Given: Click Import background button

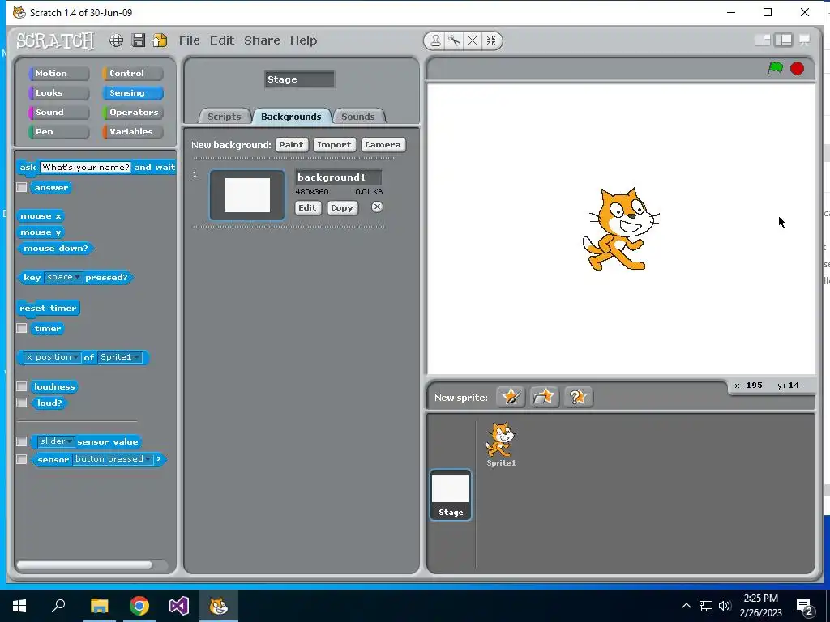Looking at the screenshot, I should click(x=334, y=144).
